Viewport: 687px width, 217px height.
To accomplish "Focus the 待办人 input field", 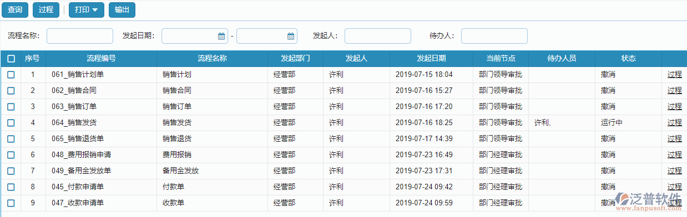I will (494, 36).
